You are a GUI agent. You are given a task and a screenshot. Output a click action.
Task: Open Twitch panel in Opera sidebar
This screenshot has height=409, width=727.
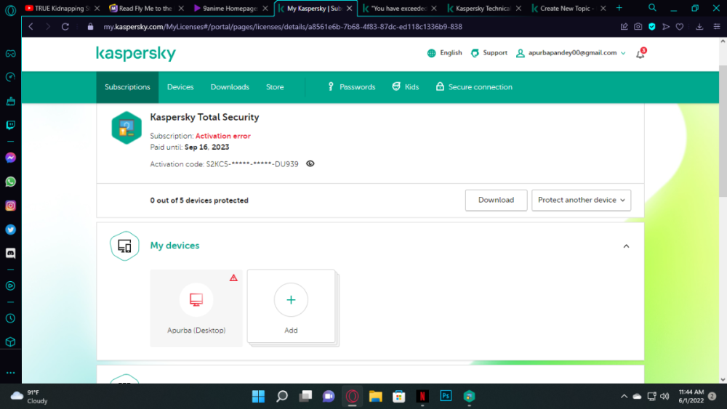click(x=10, y=125)
